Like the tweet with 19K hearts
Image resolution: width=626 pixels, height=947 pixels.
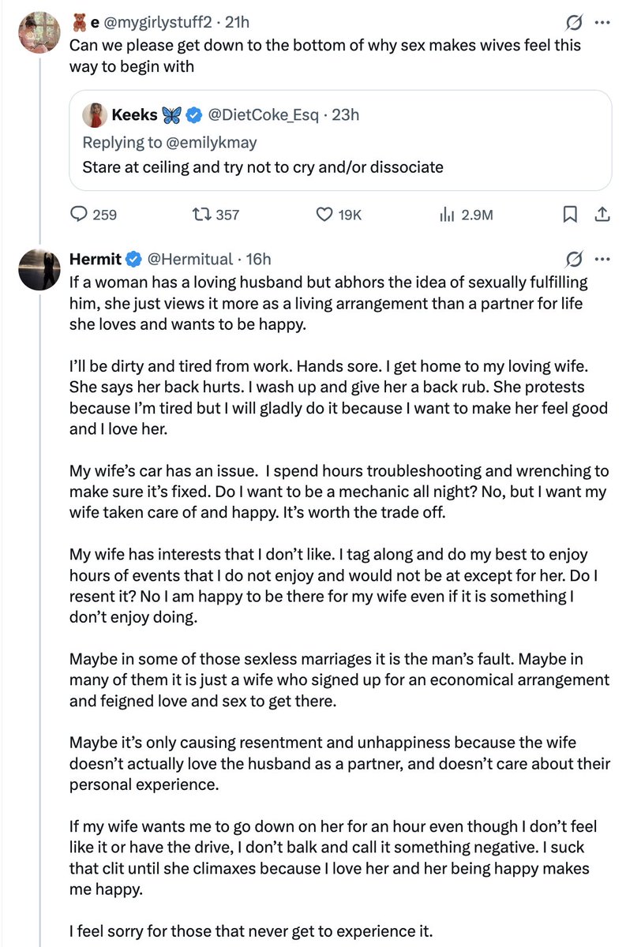pyautogui.click(x=324, y=214)
